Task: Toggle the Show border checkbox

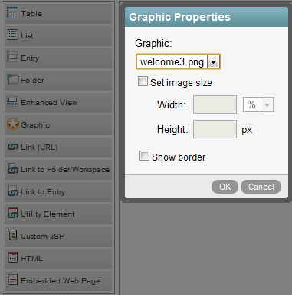Action: [x=144, y=156]
